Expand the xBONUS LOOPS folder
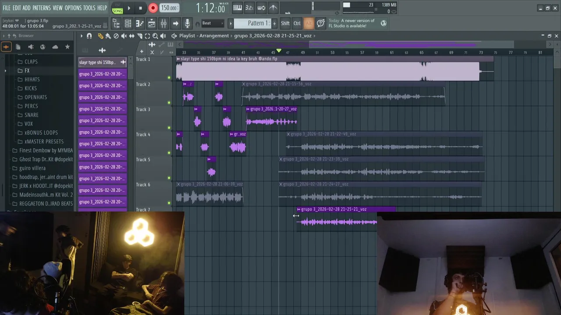The height and width of the screenshot is (315, 561). 41,133
